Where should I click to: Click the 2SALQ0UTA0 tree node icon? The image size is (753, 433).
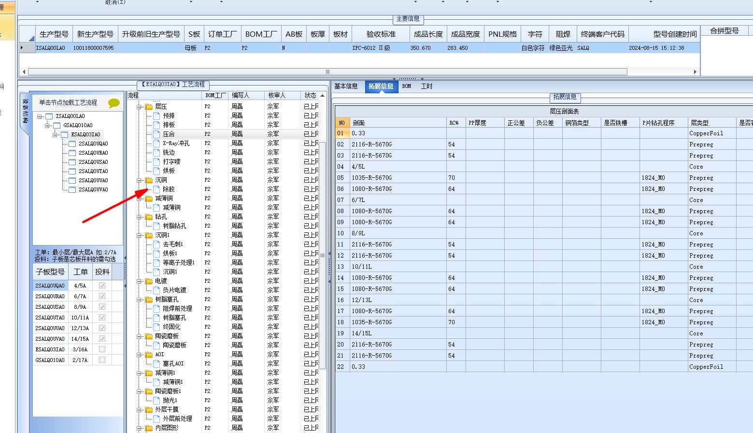(72, 171)
